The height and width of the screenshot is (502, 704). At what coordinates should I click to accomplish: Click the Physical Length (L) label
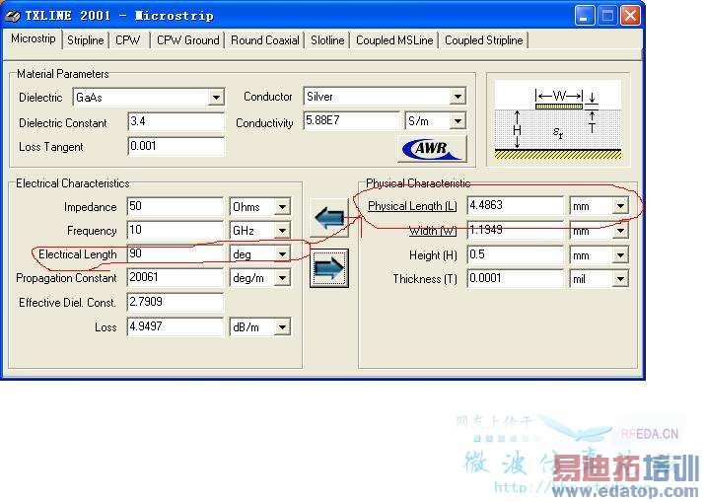pyautogui.click(x=412, y=206)
